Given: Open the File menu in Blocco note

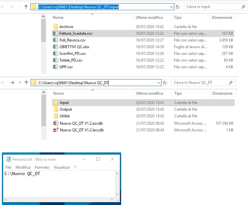Looking at the screenshot, I should pyautogui.click(x=8, y=167).
